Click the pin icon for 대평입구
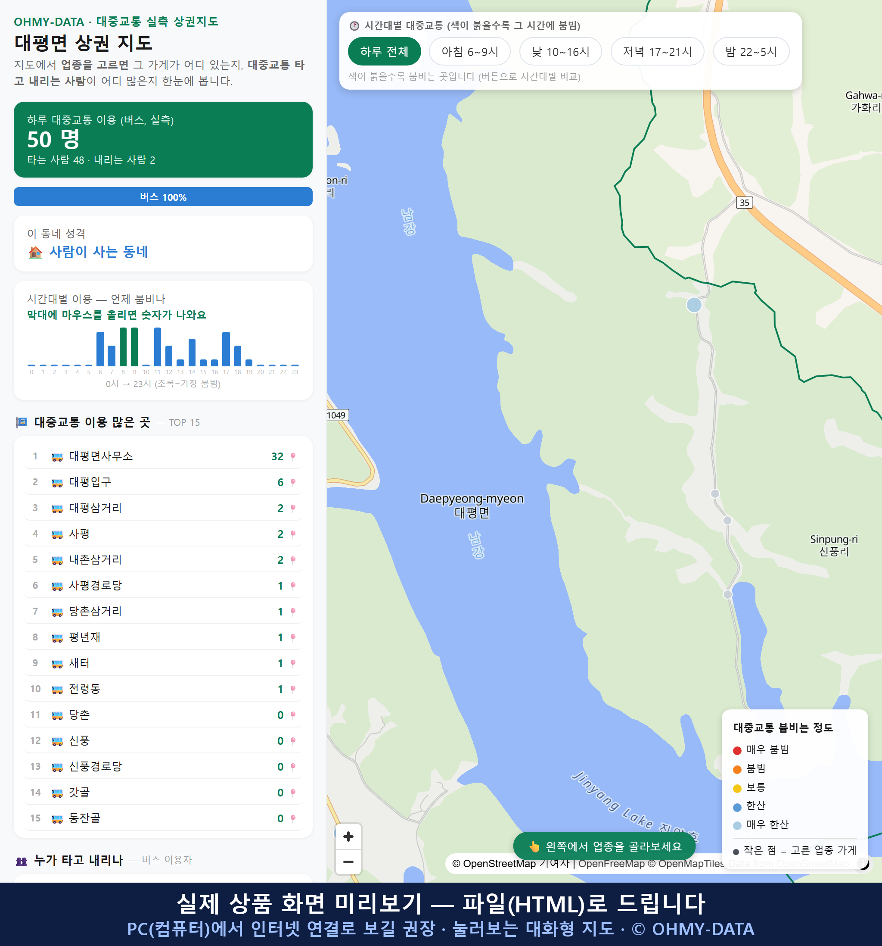Screen dimensions: 882x946 [x=293, y=483]
